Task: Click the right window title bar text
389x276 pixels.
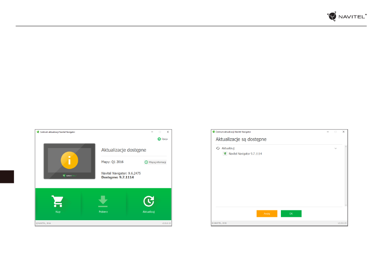Action: [x=233, y=132]
